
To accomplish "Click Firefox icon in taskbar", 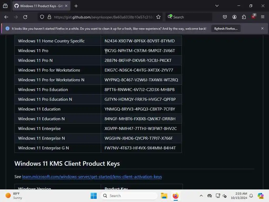I will point(175,196).
